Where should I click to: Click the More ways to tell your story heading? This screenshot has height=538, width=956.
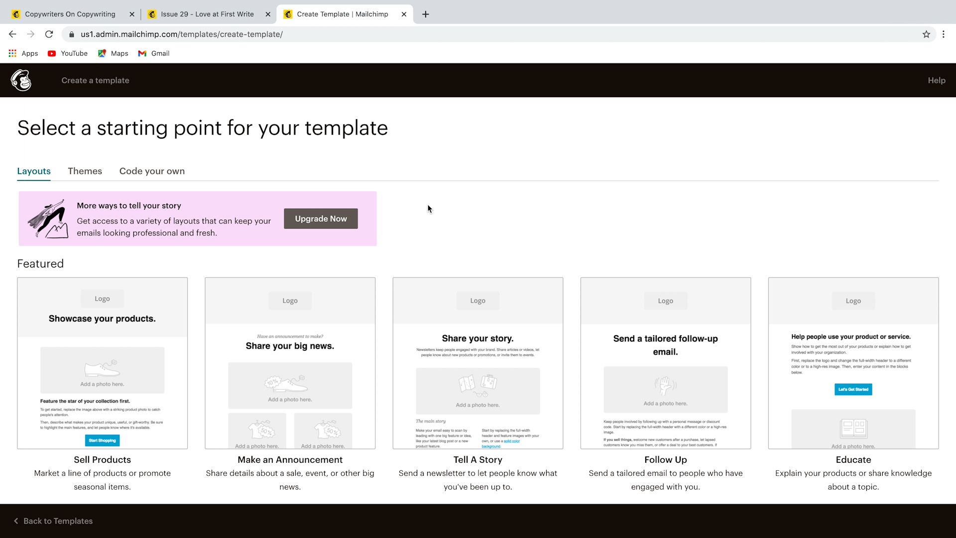pyautogui.click(x=129, y=205)
